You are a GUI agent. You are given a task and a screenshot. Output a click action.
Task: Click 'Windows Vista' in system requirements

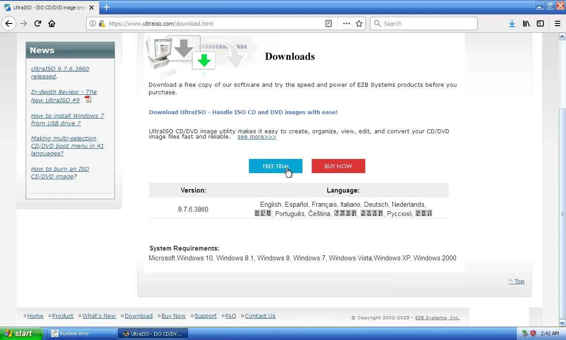(350, 258)
